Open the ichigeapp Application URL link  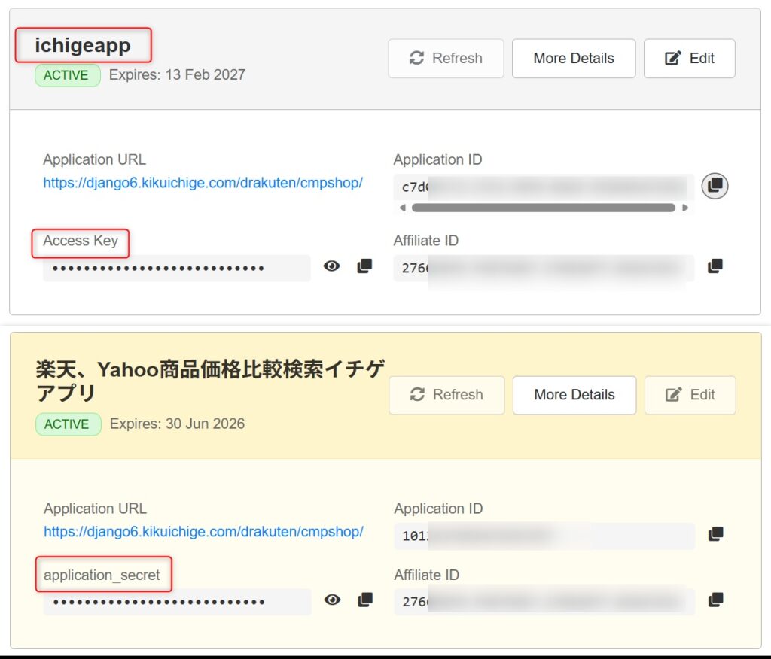[203, 183]
